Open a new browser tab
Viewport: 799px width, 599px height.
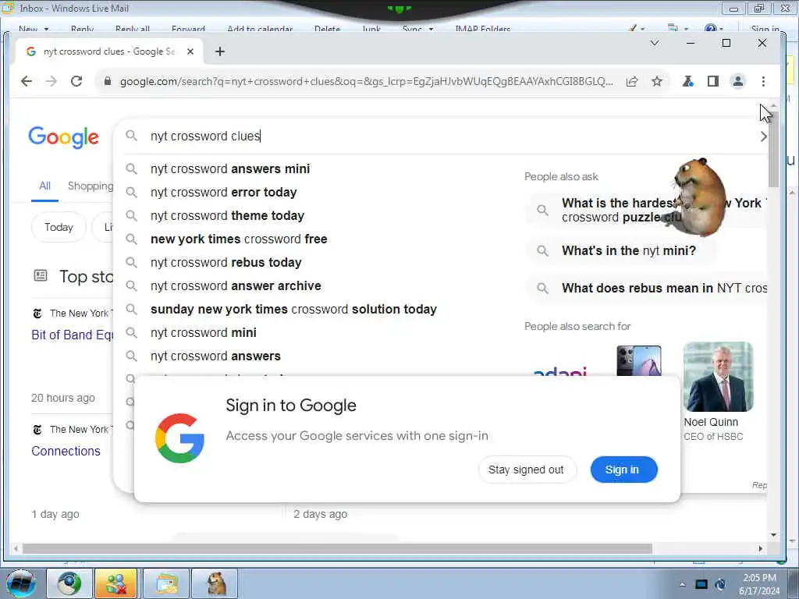click(219, 51)
